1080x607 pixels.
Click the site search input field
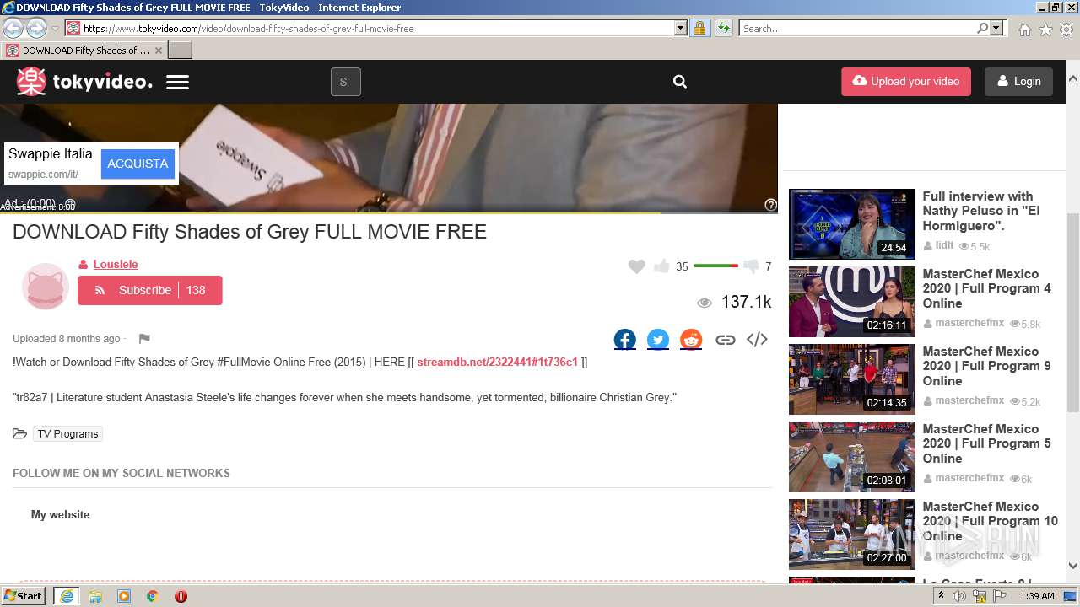(346, 82)
